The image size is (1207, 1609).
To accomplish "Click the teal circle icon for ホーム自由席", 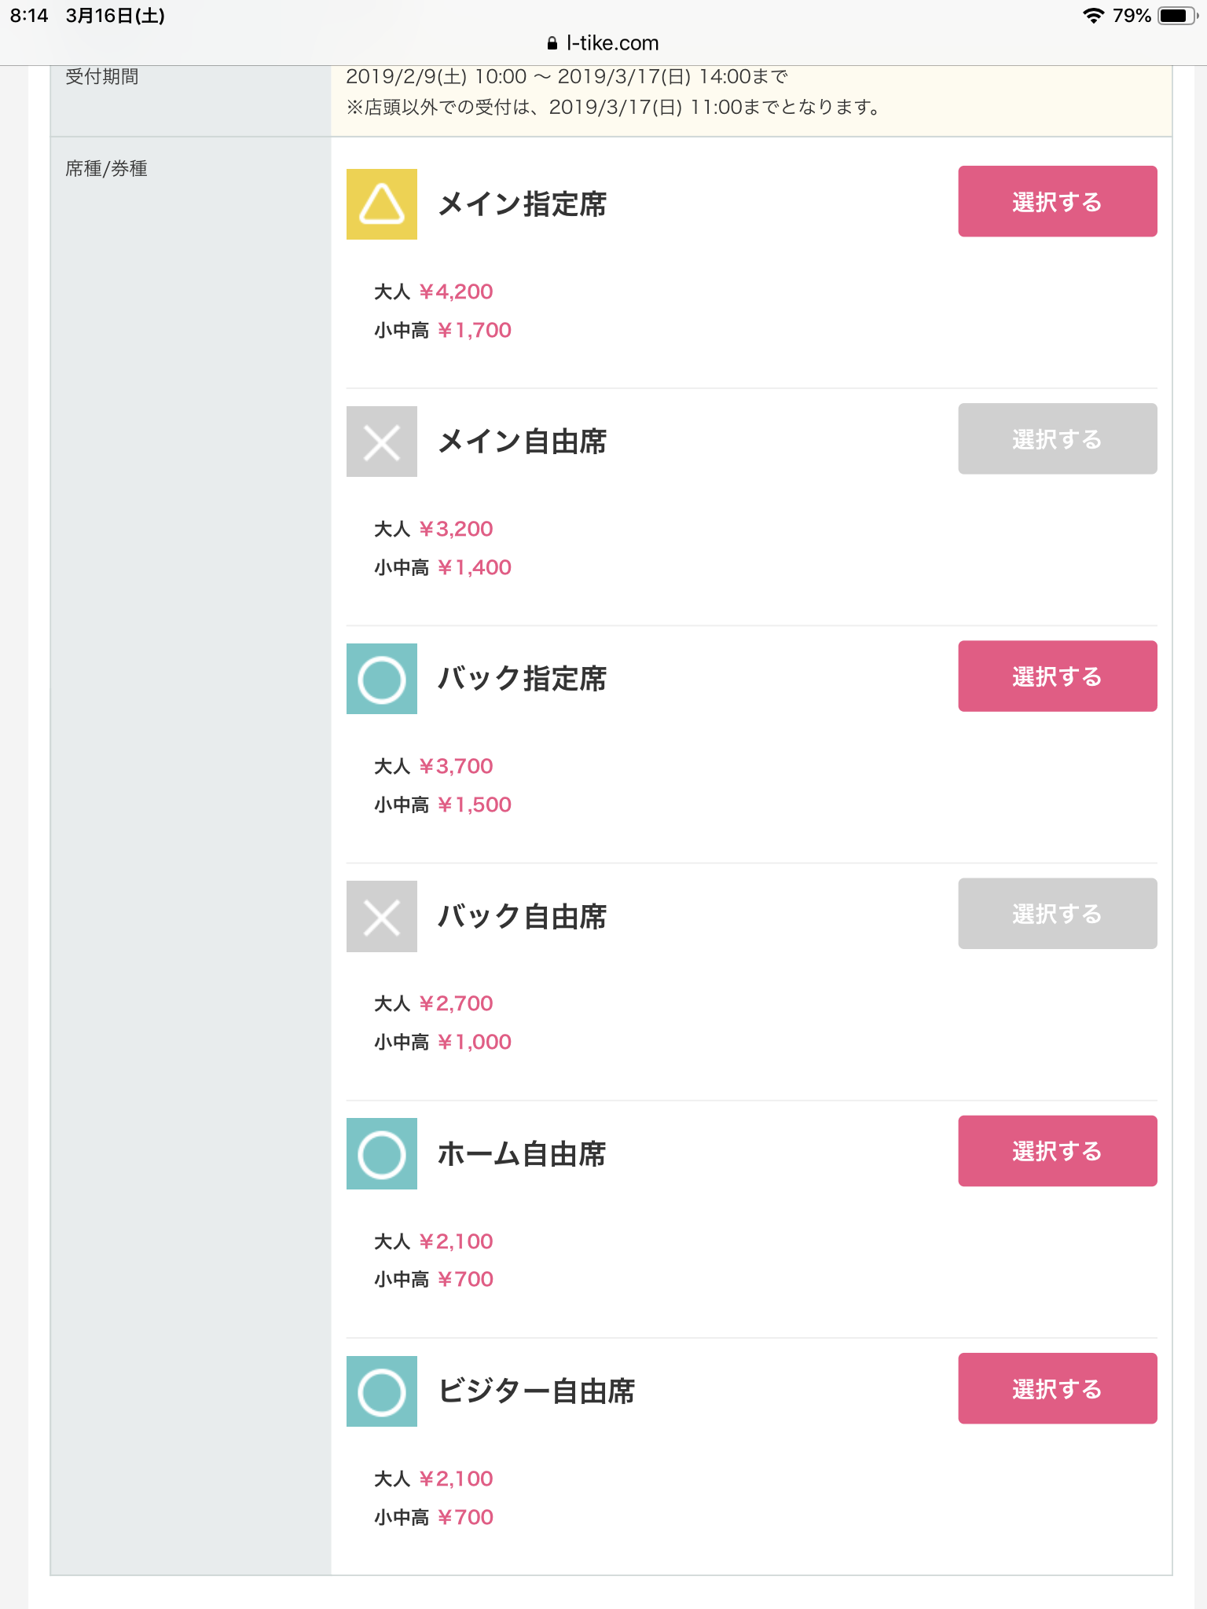I will pyautogui.click(x=382, y=1154).
